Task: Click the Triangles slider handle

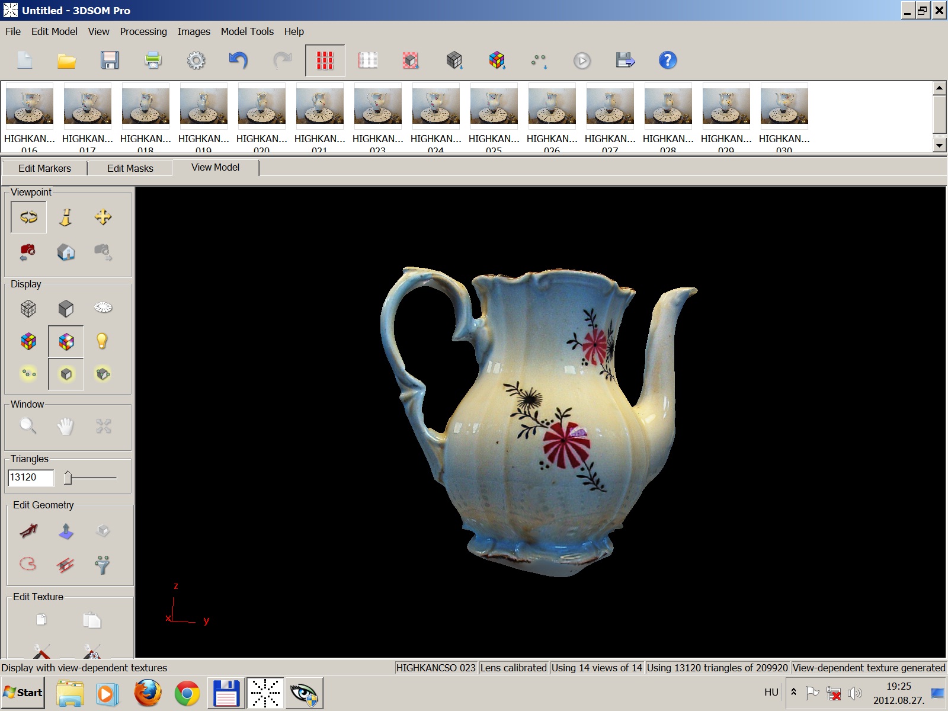Action: (68, 478)
